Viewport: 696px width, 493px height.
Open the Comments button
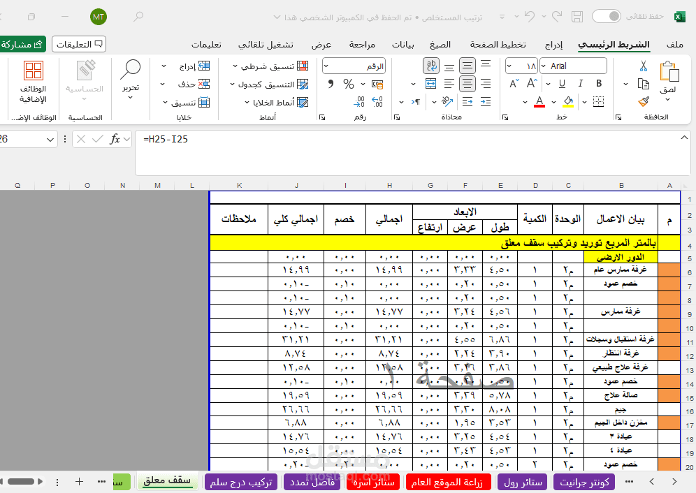[79, 45]
